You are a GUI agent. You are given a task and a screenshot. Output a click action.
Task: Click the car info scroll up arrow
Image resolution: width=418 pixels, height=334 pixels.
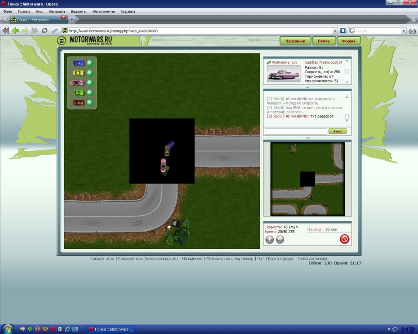[x=347, y=61]
